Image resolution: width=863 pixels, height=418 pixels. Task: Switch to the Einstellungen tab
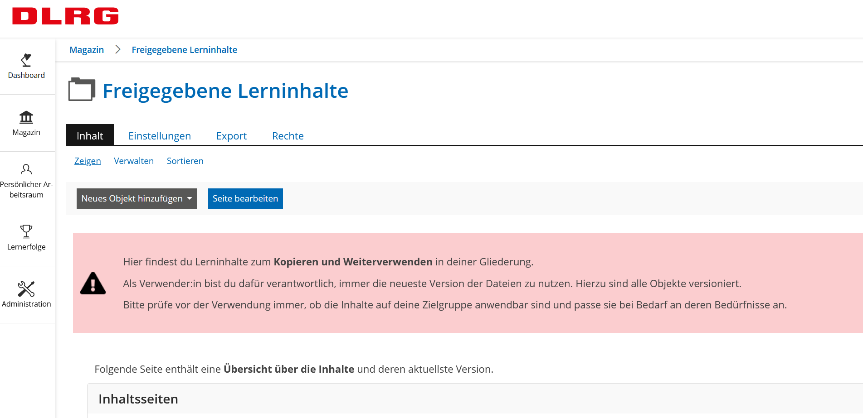click(x=159, y=136)
